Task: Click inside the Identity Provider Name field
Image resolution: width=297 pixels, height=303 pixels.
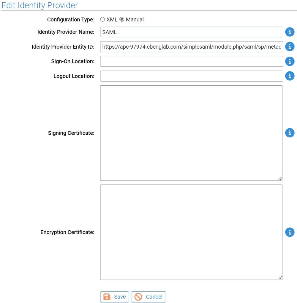Action: tap(191, 32)
